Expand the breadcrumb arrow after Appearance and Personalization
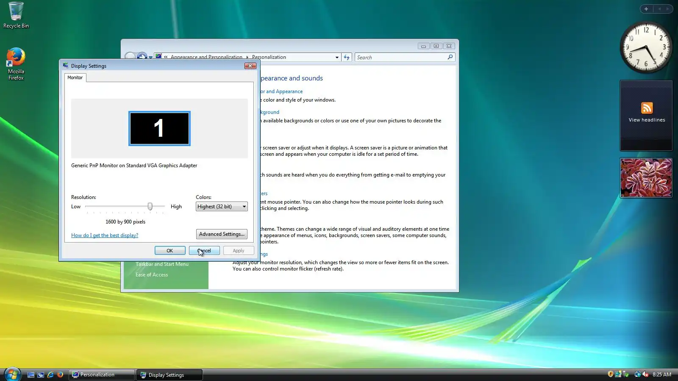 [x=247, y=57]
